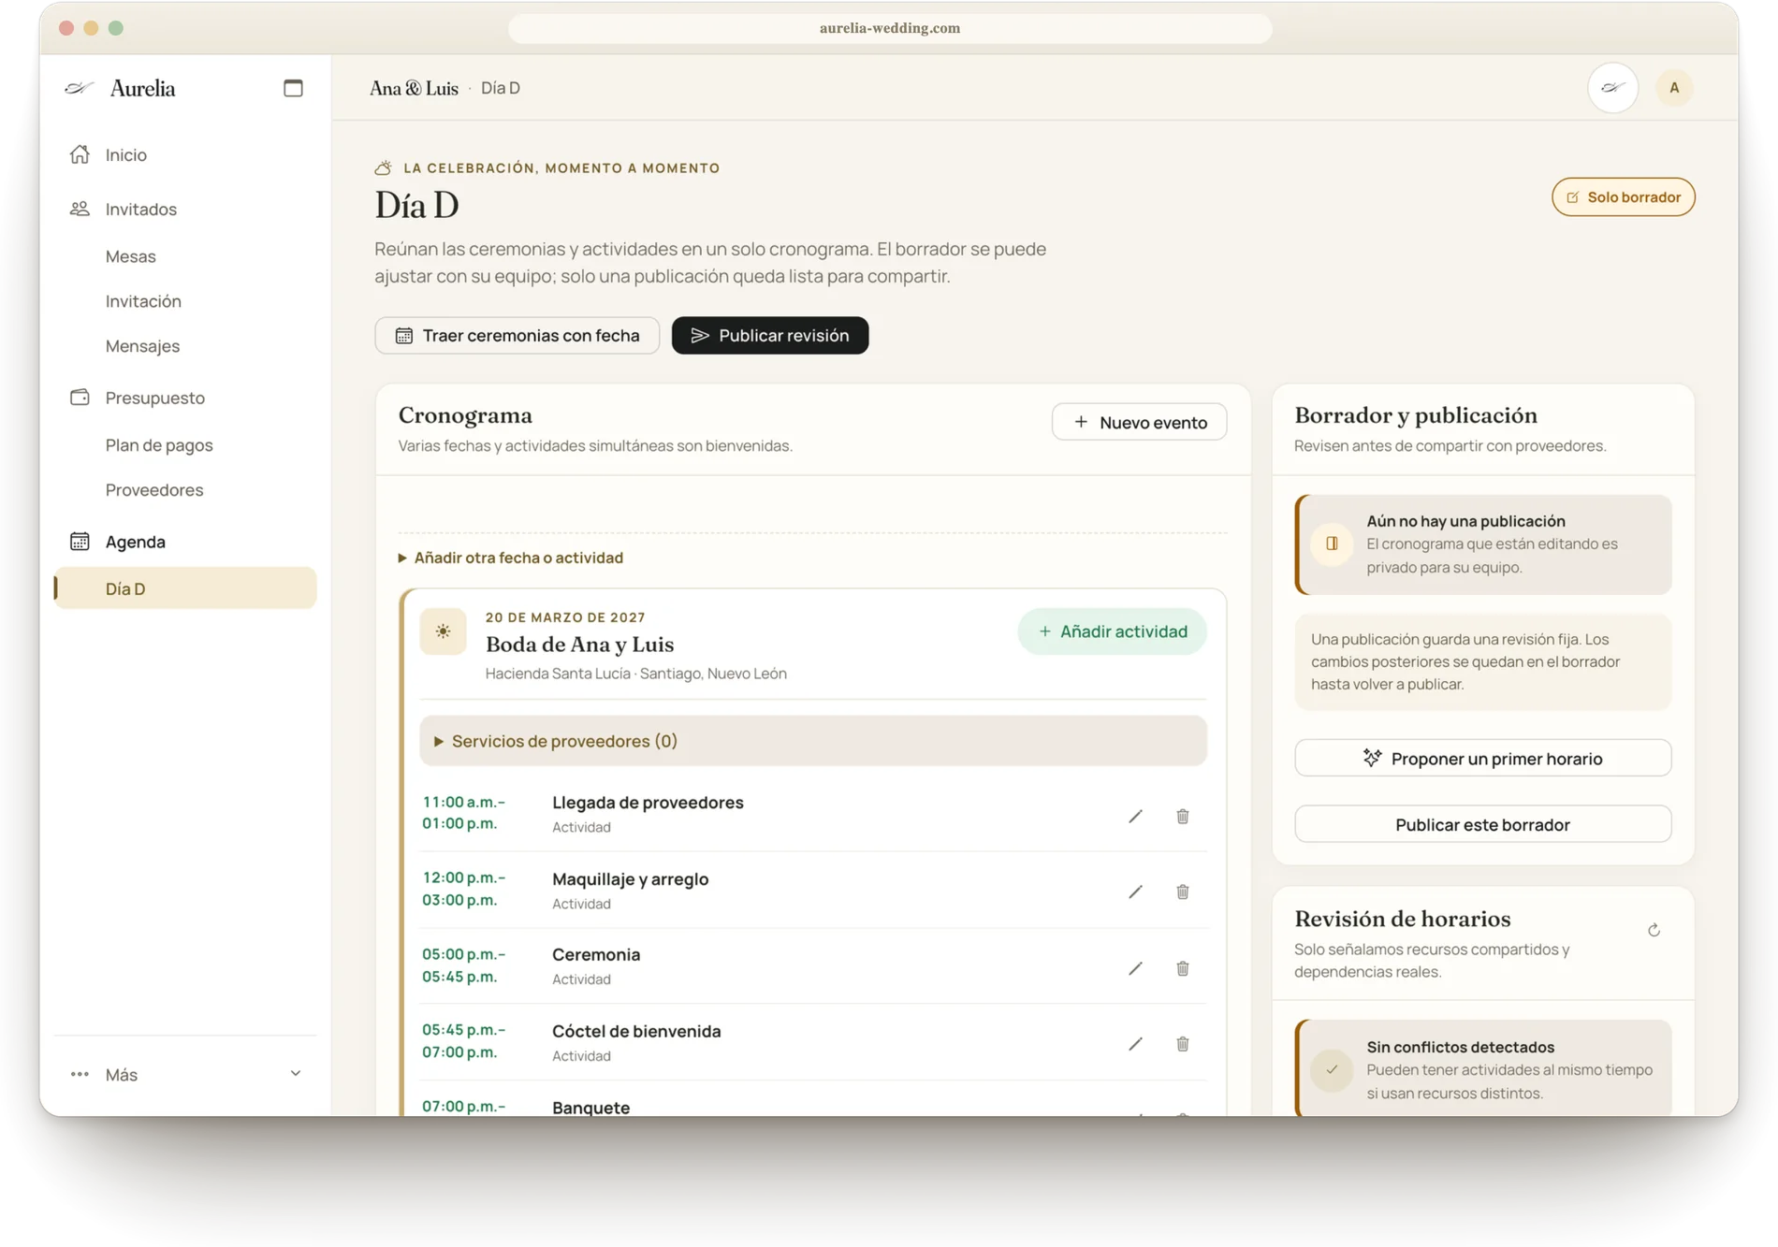The image size is (1778, 1247).
Task: Delete the Ceremonia activity
Action: point(1183,968)
